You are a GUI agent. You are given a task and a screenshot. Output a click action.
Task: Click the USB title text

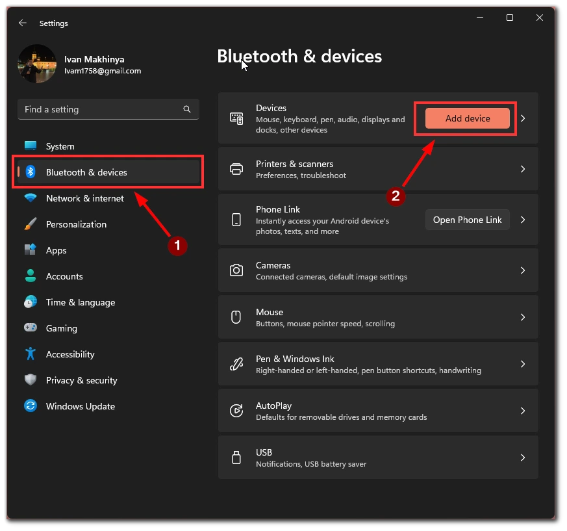coord(264,452)
